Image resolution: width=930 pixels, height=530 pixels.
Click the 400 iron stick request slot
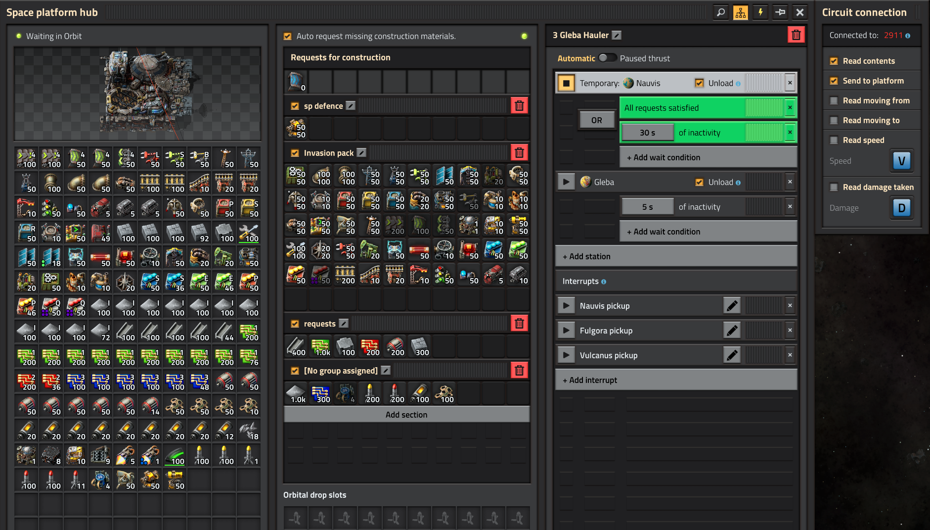coord(296,346)
